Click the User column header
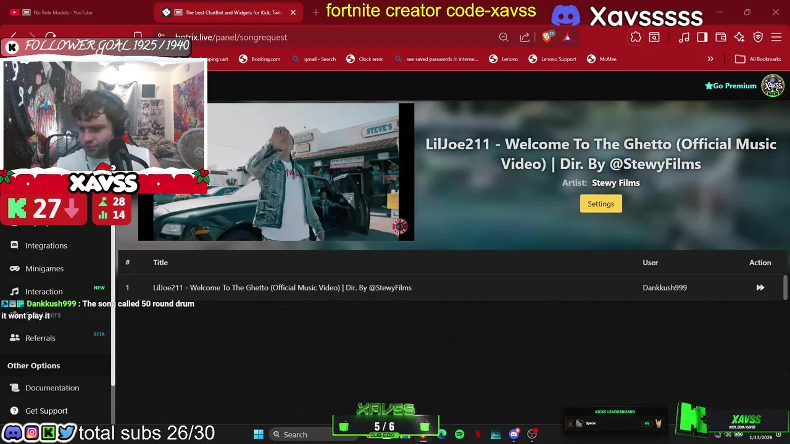The height and width of the screenshot is (444, 790). [x=650, y=263]
